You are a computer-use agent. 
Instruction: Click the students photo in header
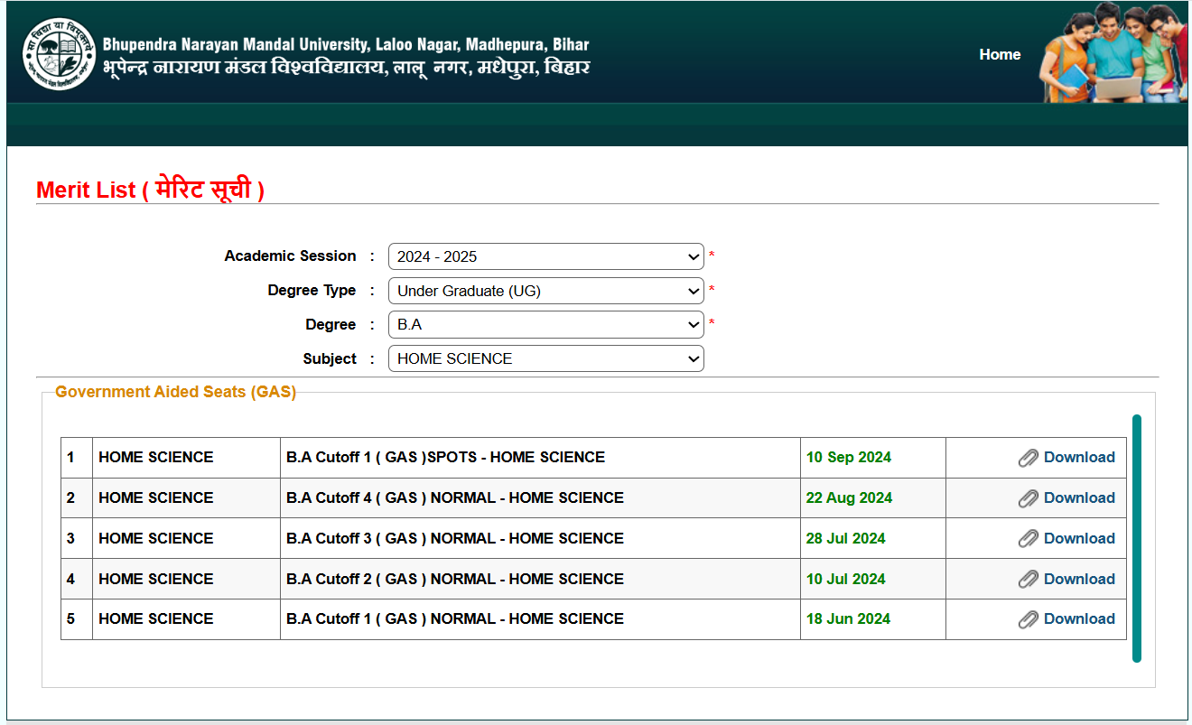pos(1113,51)
